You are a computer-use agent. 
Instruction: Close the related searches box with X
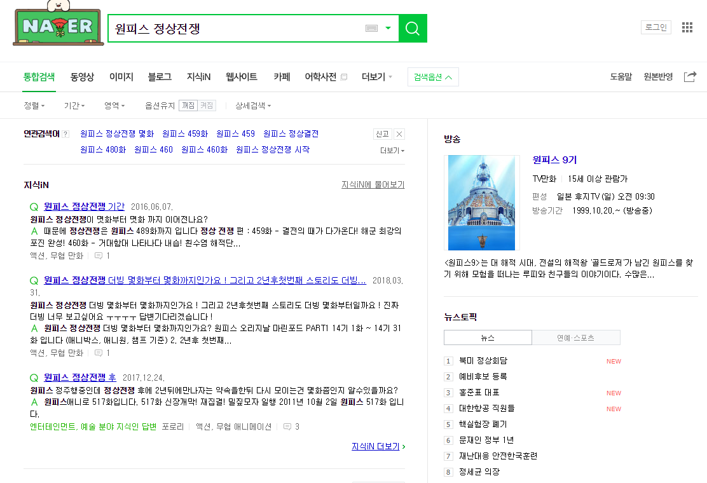point(399,134)
